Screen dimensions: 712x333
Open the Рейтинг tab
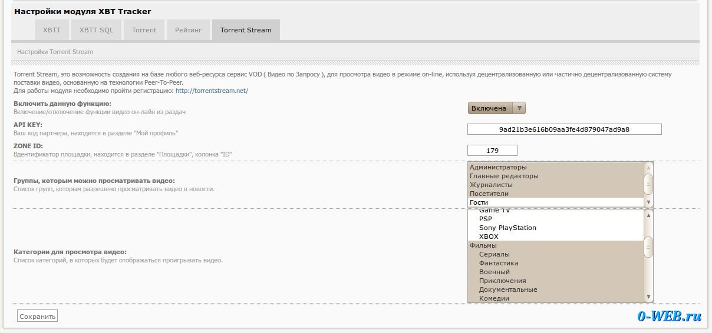click(188, 30)
